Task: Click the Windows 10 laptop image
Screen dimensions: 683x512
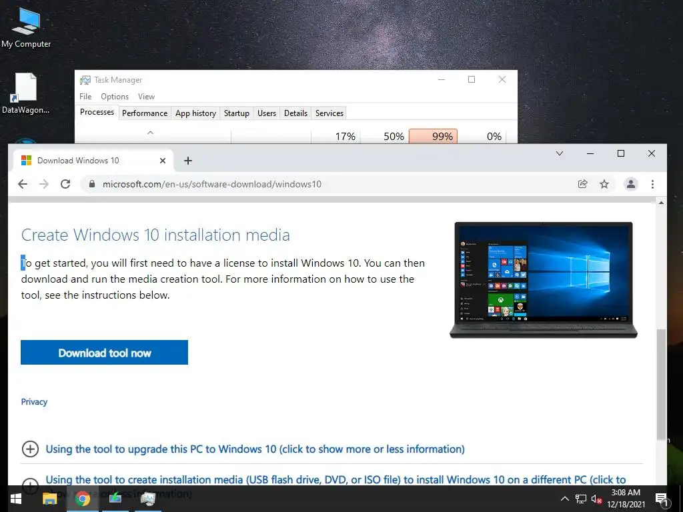Action: pyautogui.click(x=544, y=280)
